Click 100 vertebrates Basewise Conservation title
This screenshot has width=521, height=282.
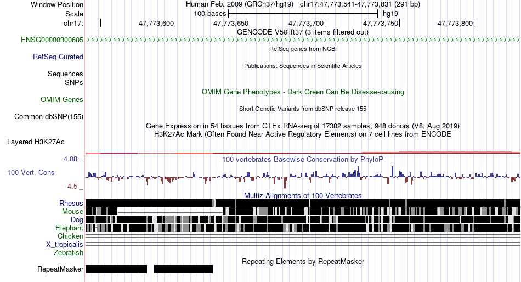303,160
